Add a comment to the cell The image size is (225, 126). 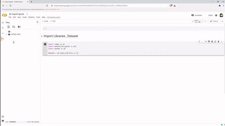[x=209, y=42]
